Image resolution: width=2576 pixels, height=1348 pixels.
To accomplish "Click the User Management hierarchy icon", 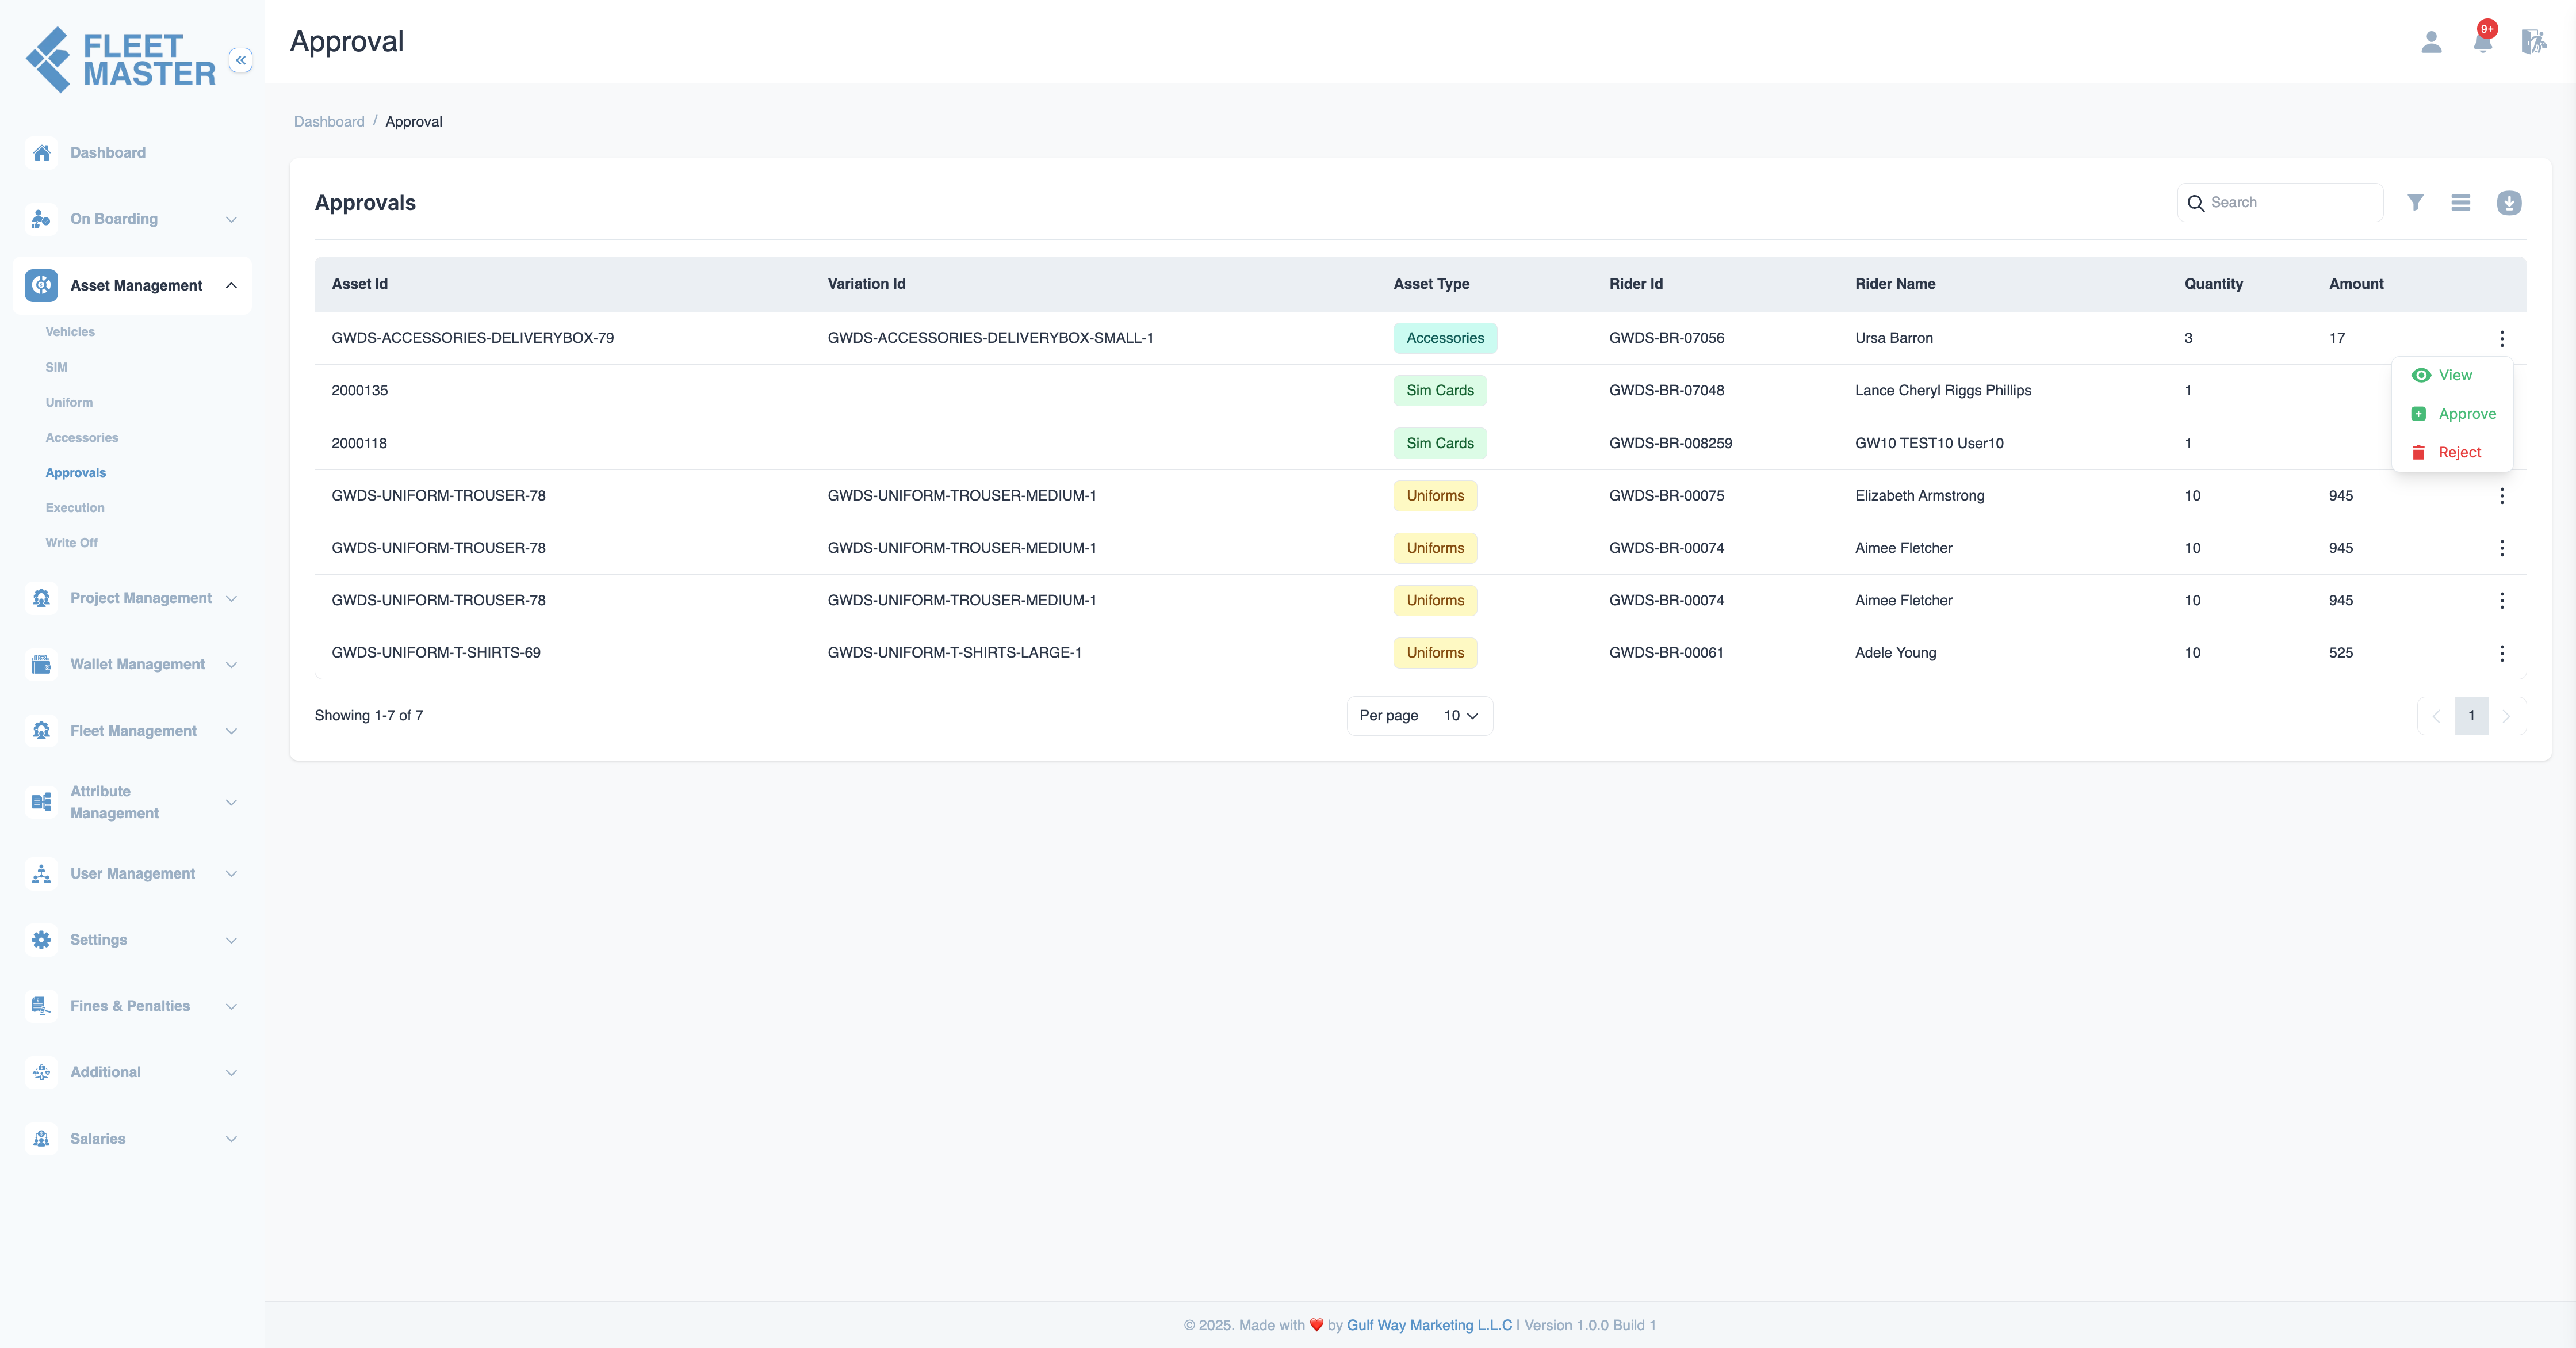I will pos(41,874).
